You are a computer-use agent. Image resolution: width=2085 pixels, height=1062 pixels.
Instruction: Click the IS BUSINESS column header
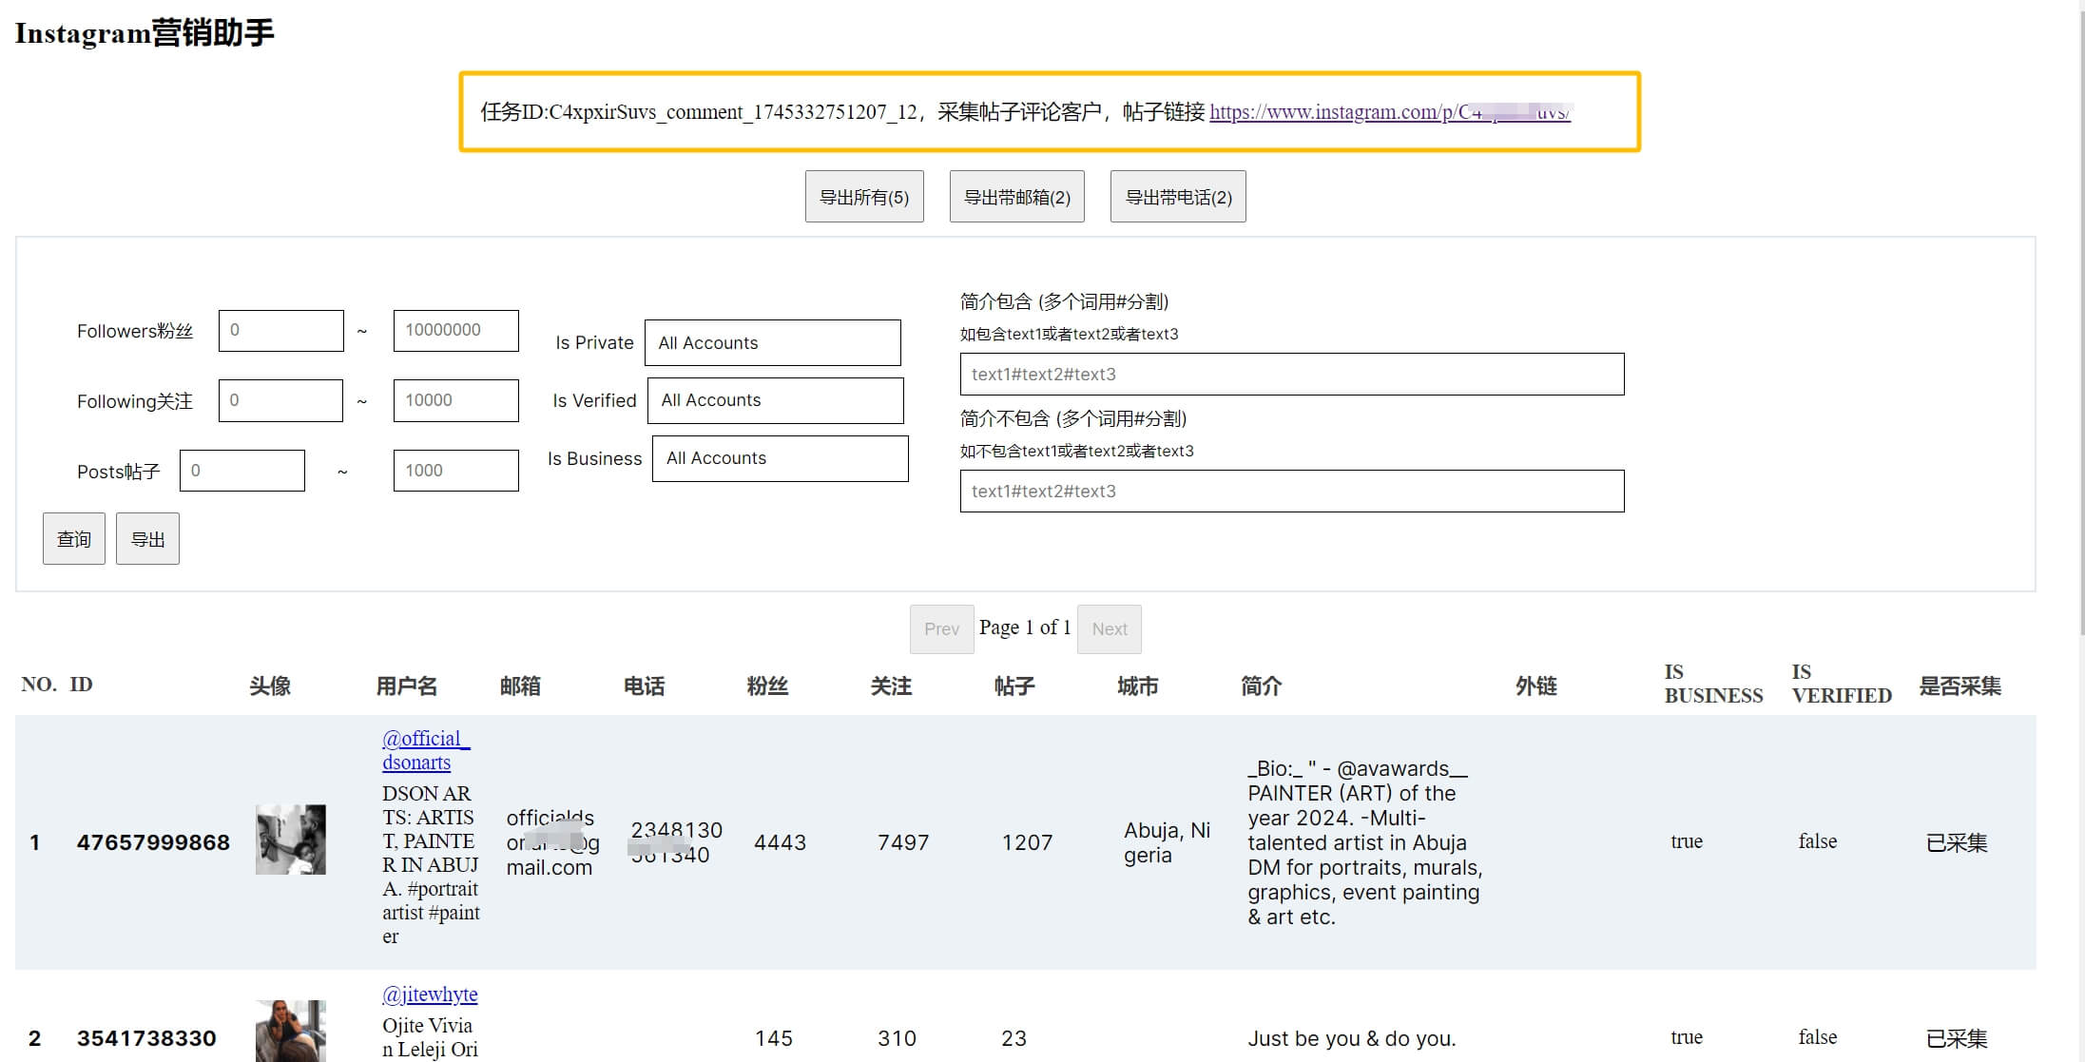1713,684
